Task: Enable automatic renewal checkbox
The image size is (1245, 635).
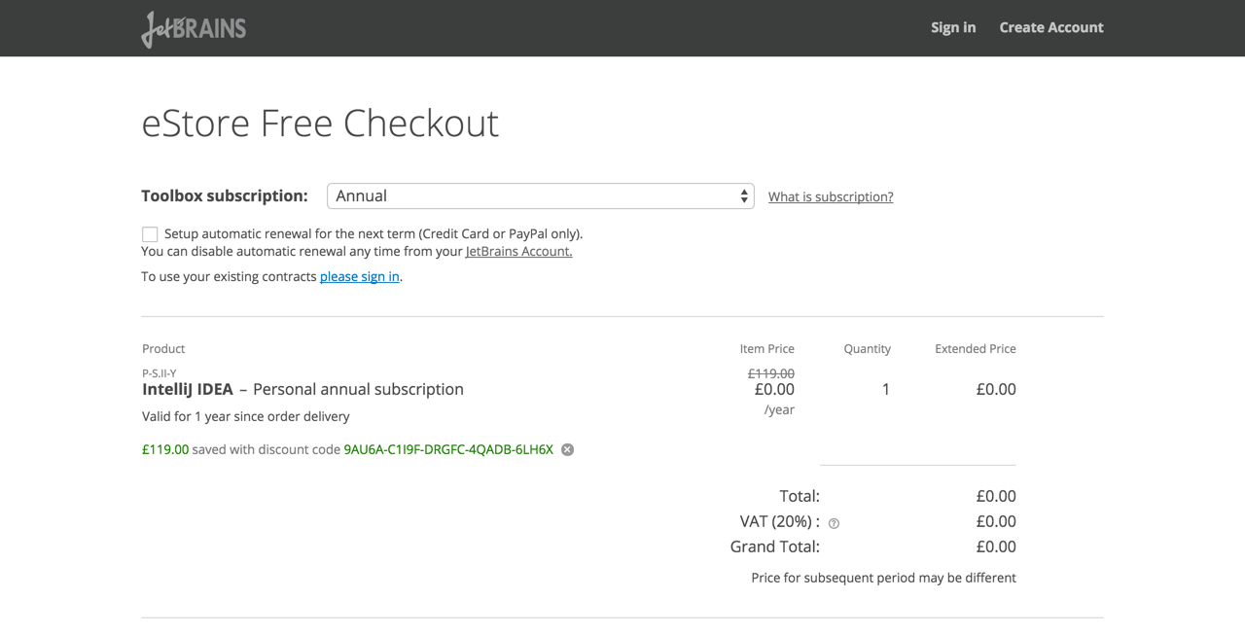Action: [150, 234]
